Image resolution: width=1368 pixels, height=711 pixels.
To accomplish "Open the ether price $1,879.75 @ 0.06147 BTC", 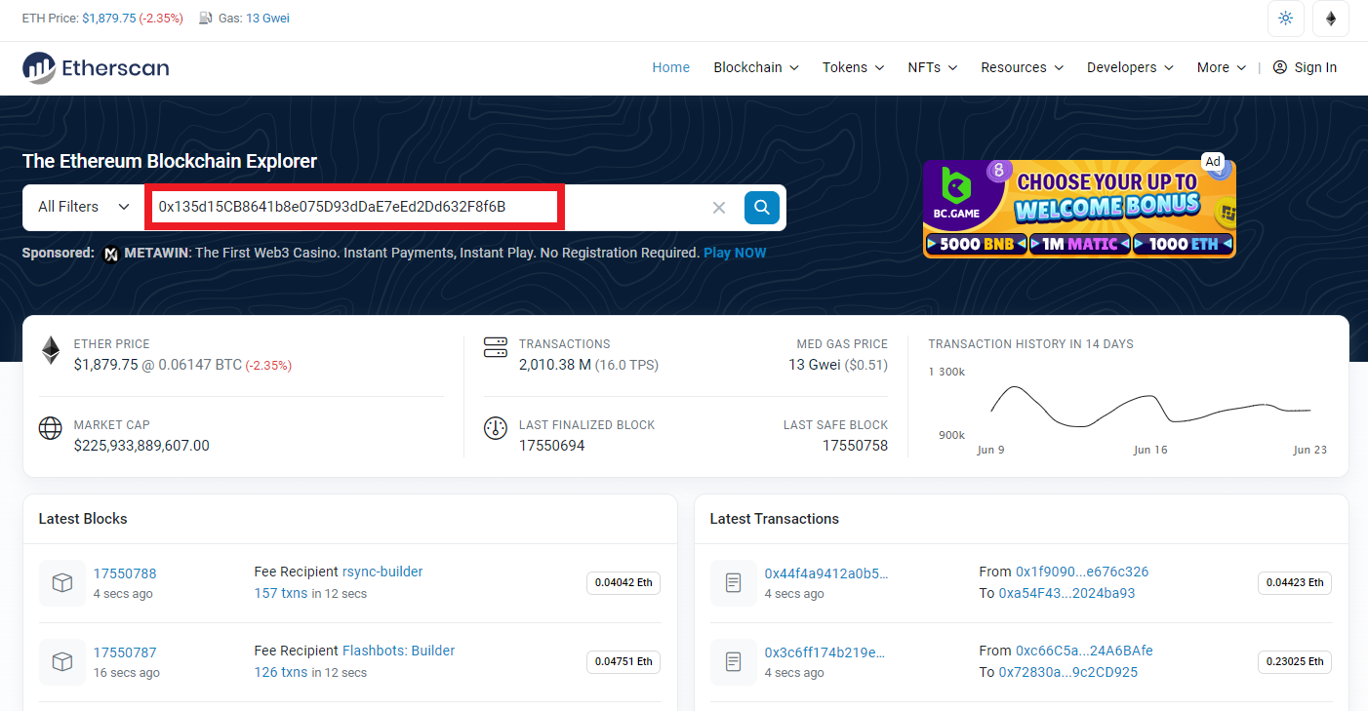I will coord(157,365).
